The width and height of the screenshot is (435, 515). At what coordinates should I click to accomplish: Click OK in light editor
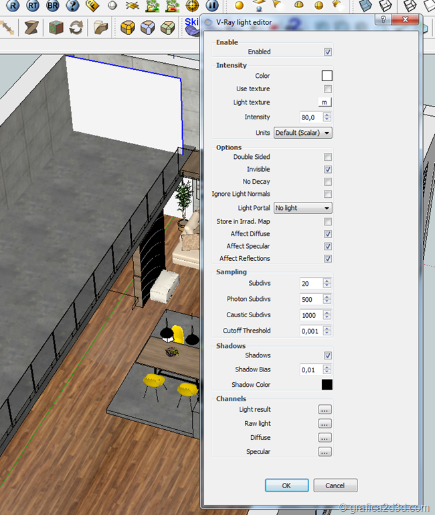286,485
